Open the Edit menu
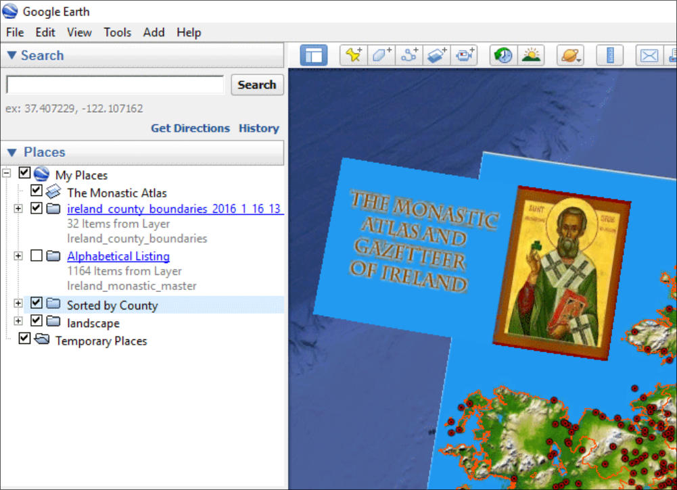677x490 pixels. [x=45, y=32]
